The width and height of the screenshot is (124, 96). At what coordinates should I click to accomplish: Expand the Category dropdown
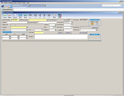(55, 30)
